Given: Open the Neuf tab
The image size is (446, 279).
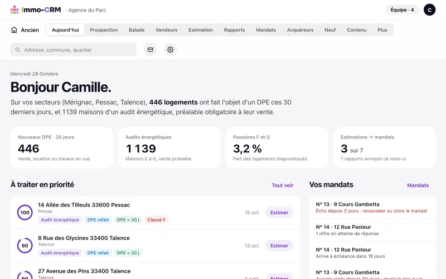Looking at the screenshot, I should [x=330, y=30].
